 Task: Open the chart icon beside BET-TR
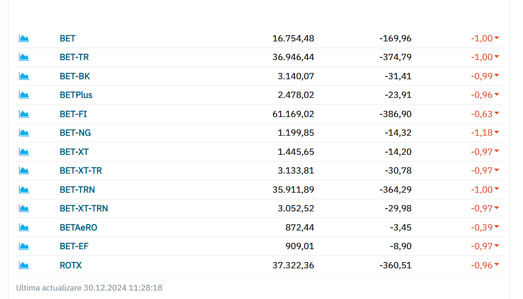point(24,57)
